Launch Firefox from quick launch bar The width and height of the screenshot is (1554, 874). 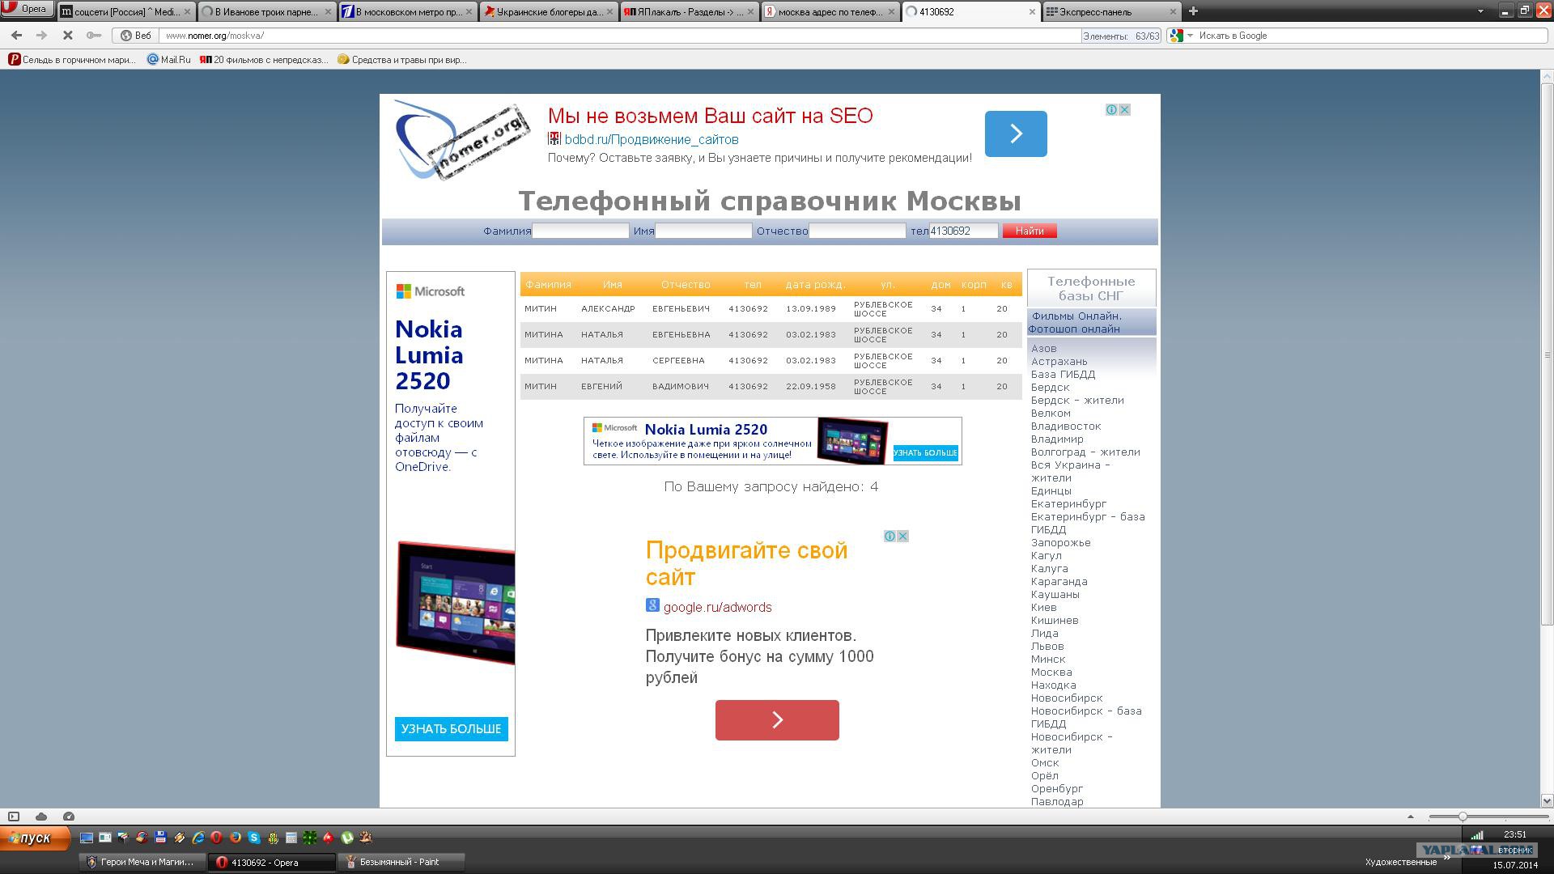tap(235, 838)
